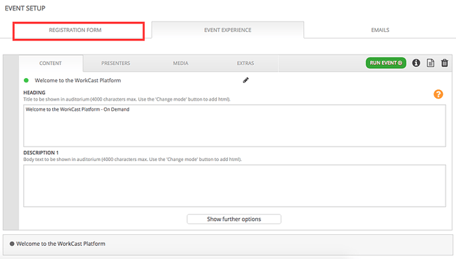
Task: Open the Extras sub-tab
Action: [x=245, y=63]
